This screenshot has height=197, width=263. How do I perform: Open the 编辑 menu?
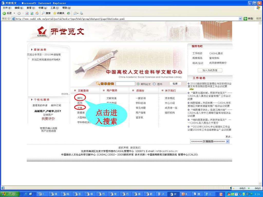click(x=19, y=8)
